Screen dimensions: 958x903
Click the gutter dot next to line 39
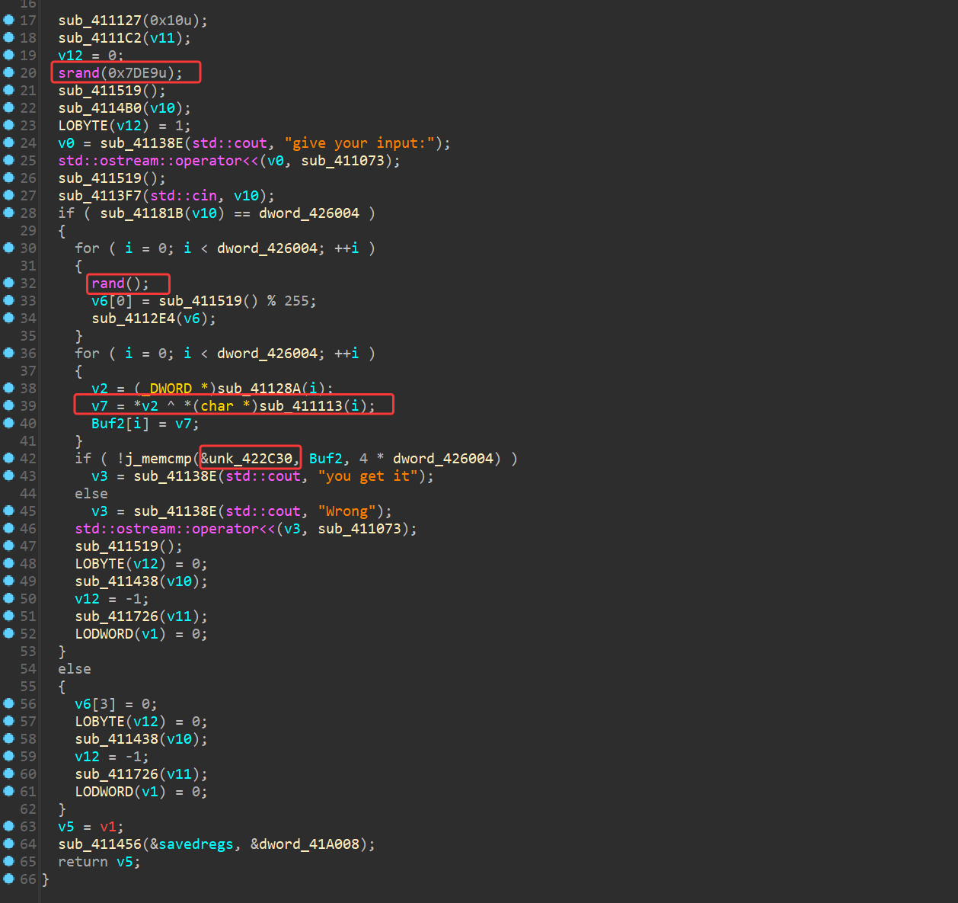[x=8, y=405]
